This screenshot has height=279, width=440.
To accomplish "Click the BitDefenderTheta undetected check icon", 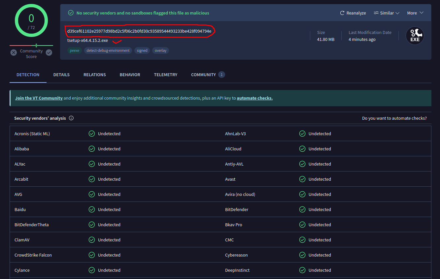I will coord(92,225).
